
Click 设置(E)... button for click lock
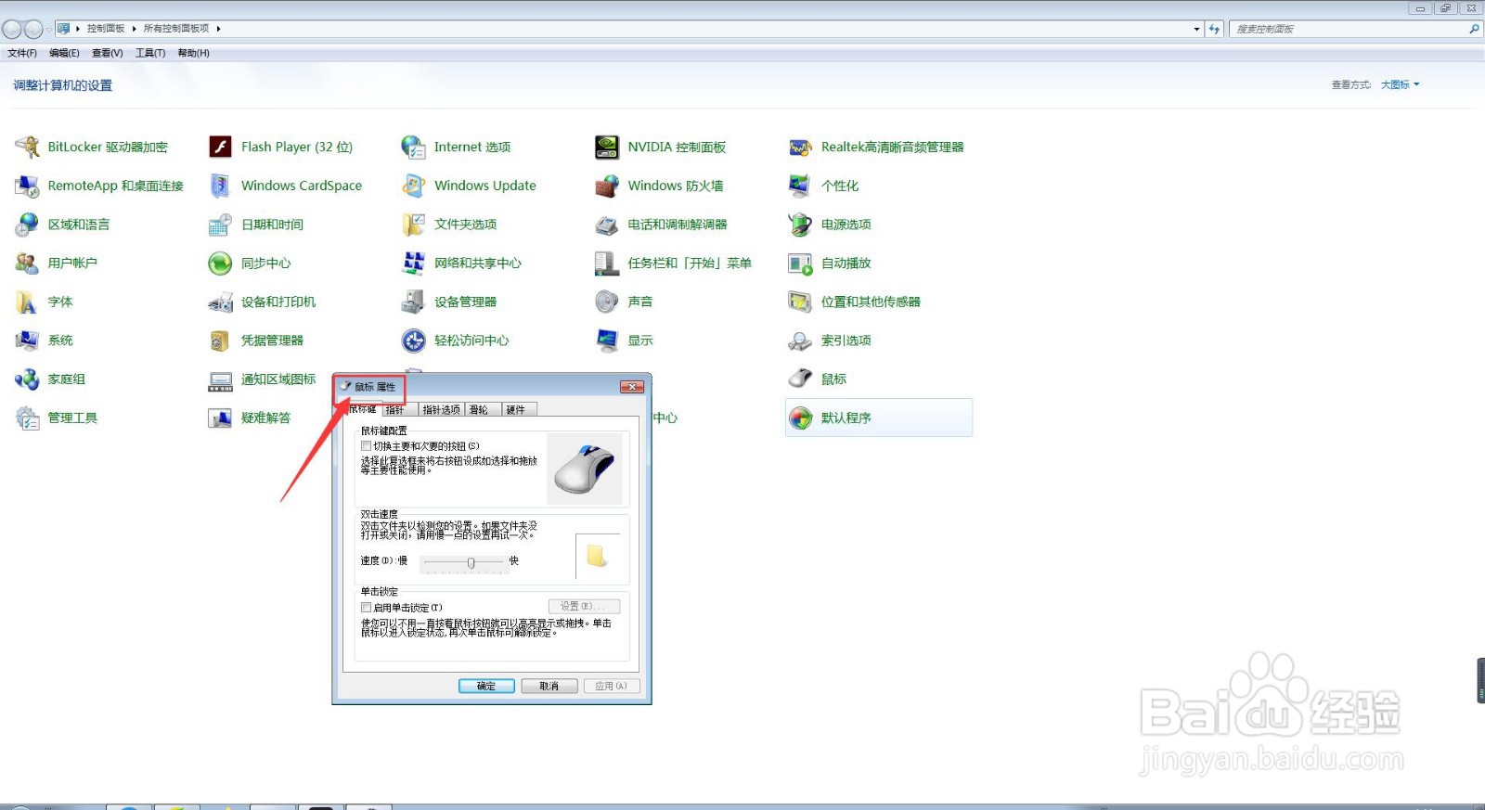pyautogui.click(x=584, y=606)
